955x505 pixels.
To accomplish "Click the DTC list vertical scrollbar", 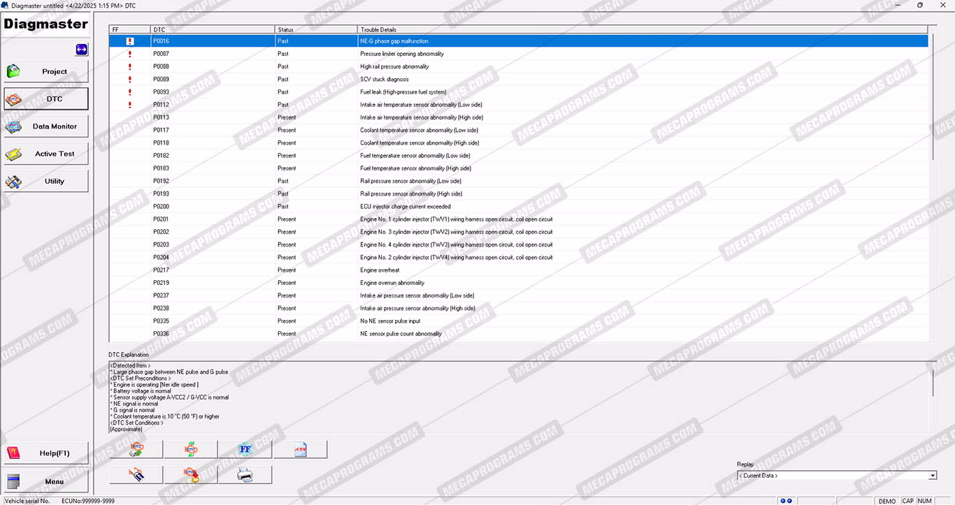I will tap(933, 98).
